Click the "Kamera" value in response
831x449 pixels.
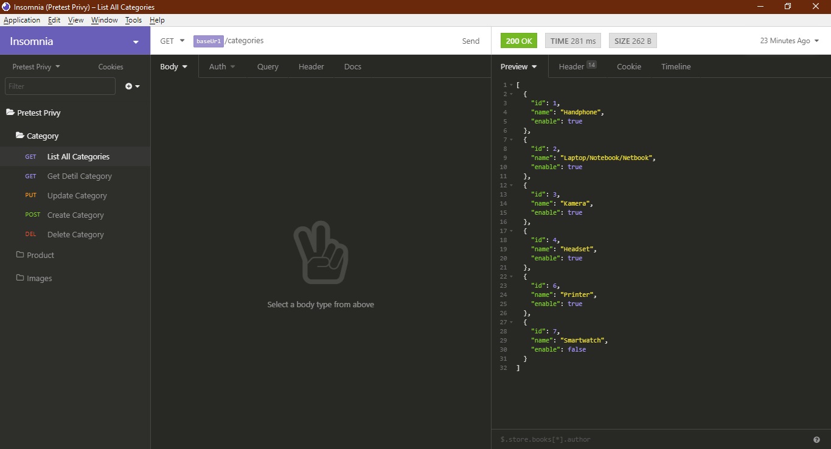575,204
